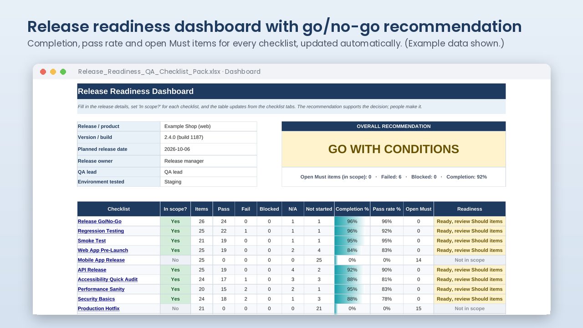
Task: Click the 'Open Must' column header
Action: (x=419, y=209)
